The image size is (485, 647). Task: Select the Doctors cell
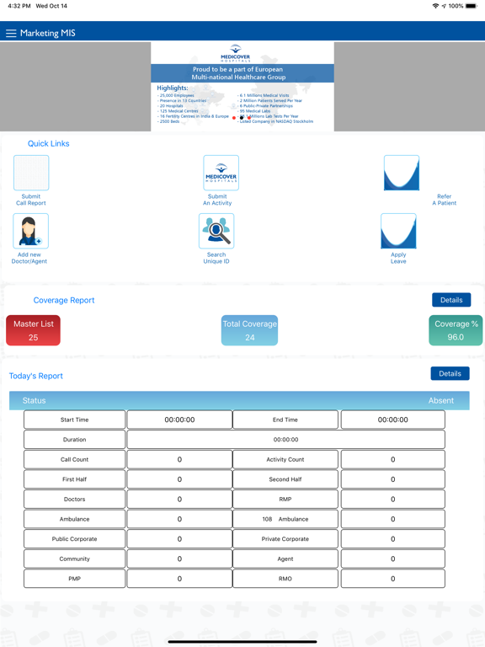point(75,499)
